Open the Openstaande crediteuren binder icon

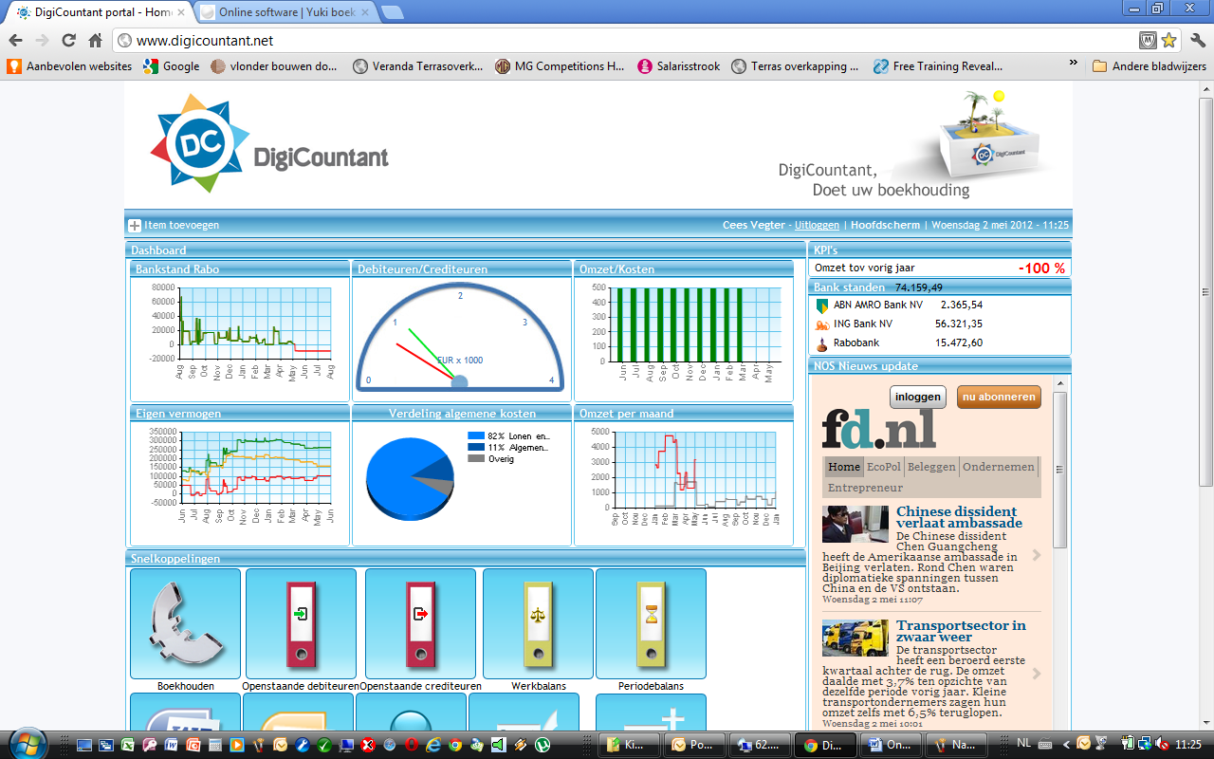[420, 623]
